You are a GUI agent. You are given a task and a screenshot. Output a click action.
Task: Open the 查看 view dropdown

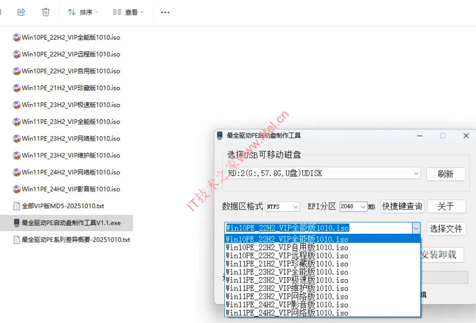(x=128, y=12)
